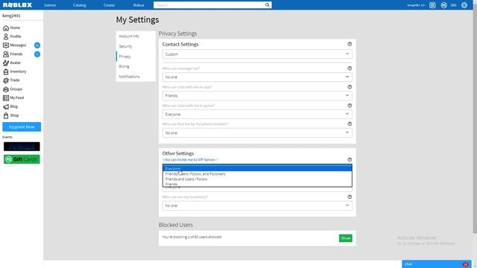The width and height of the screenshot is (477, 268).
Task: Click the Robux balance icon
Action: click(x=444, y=5)
